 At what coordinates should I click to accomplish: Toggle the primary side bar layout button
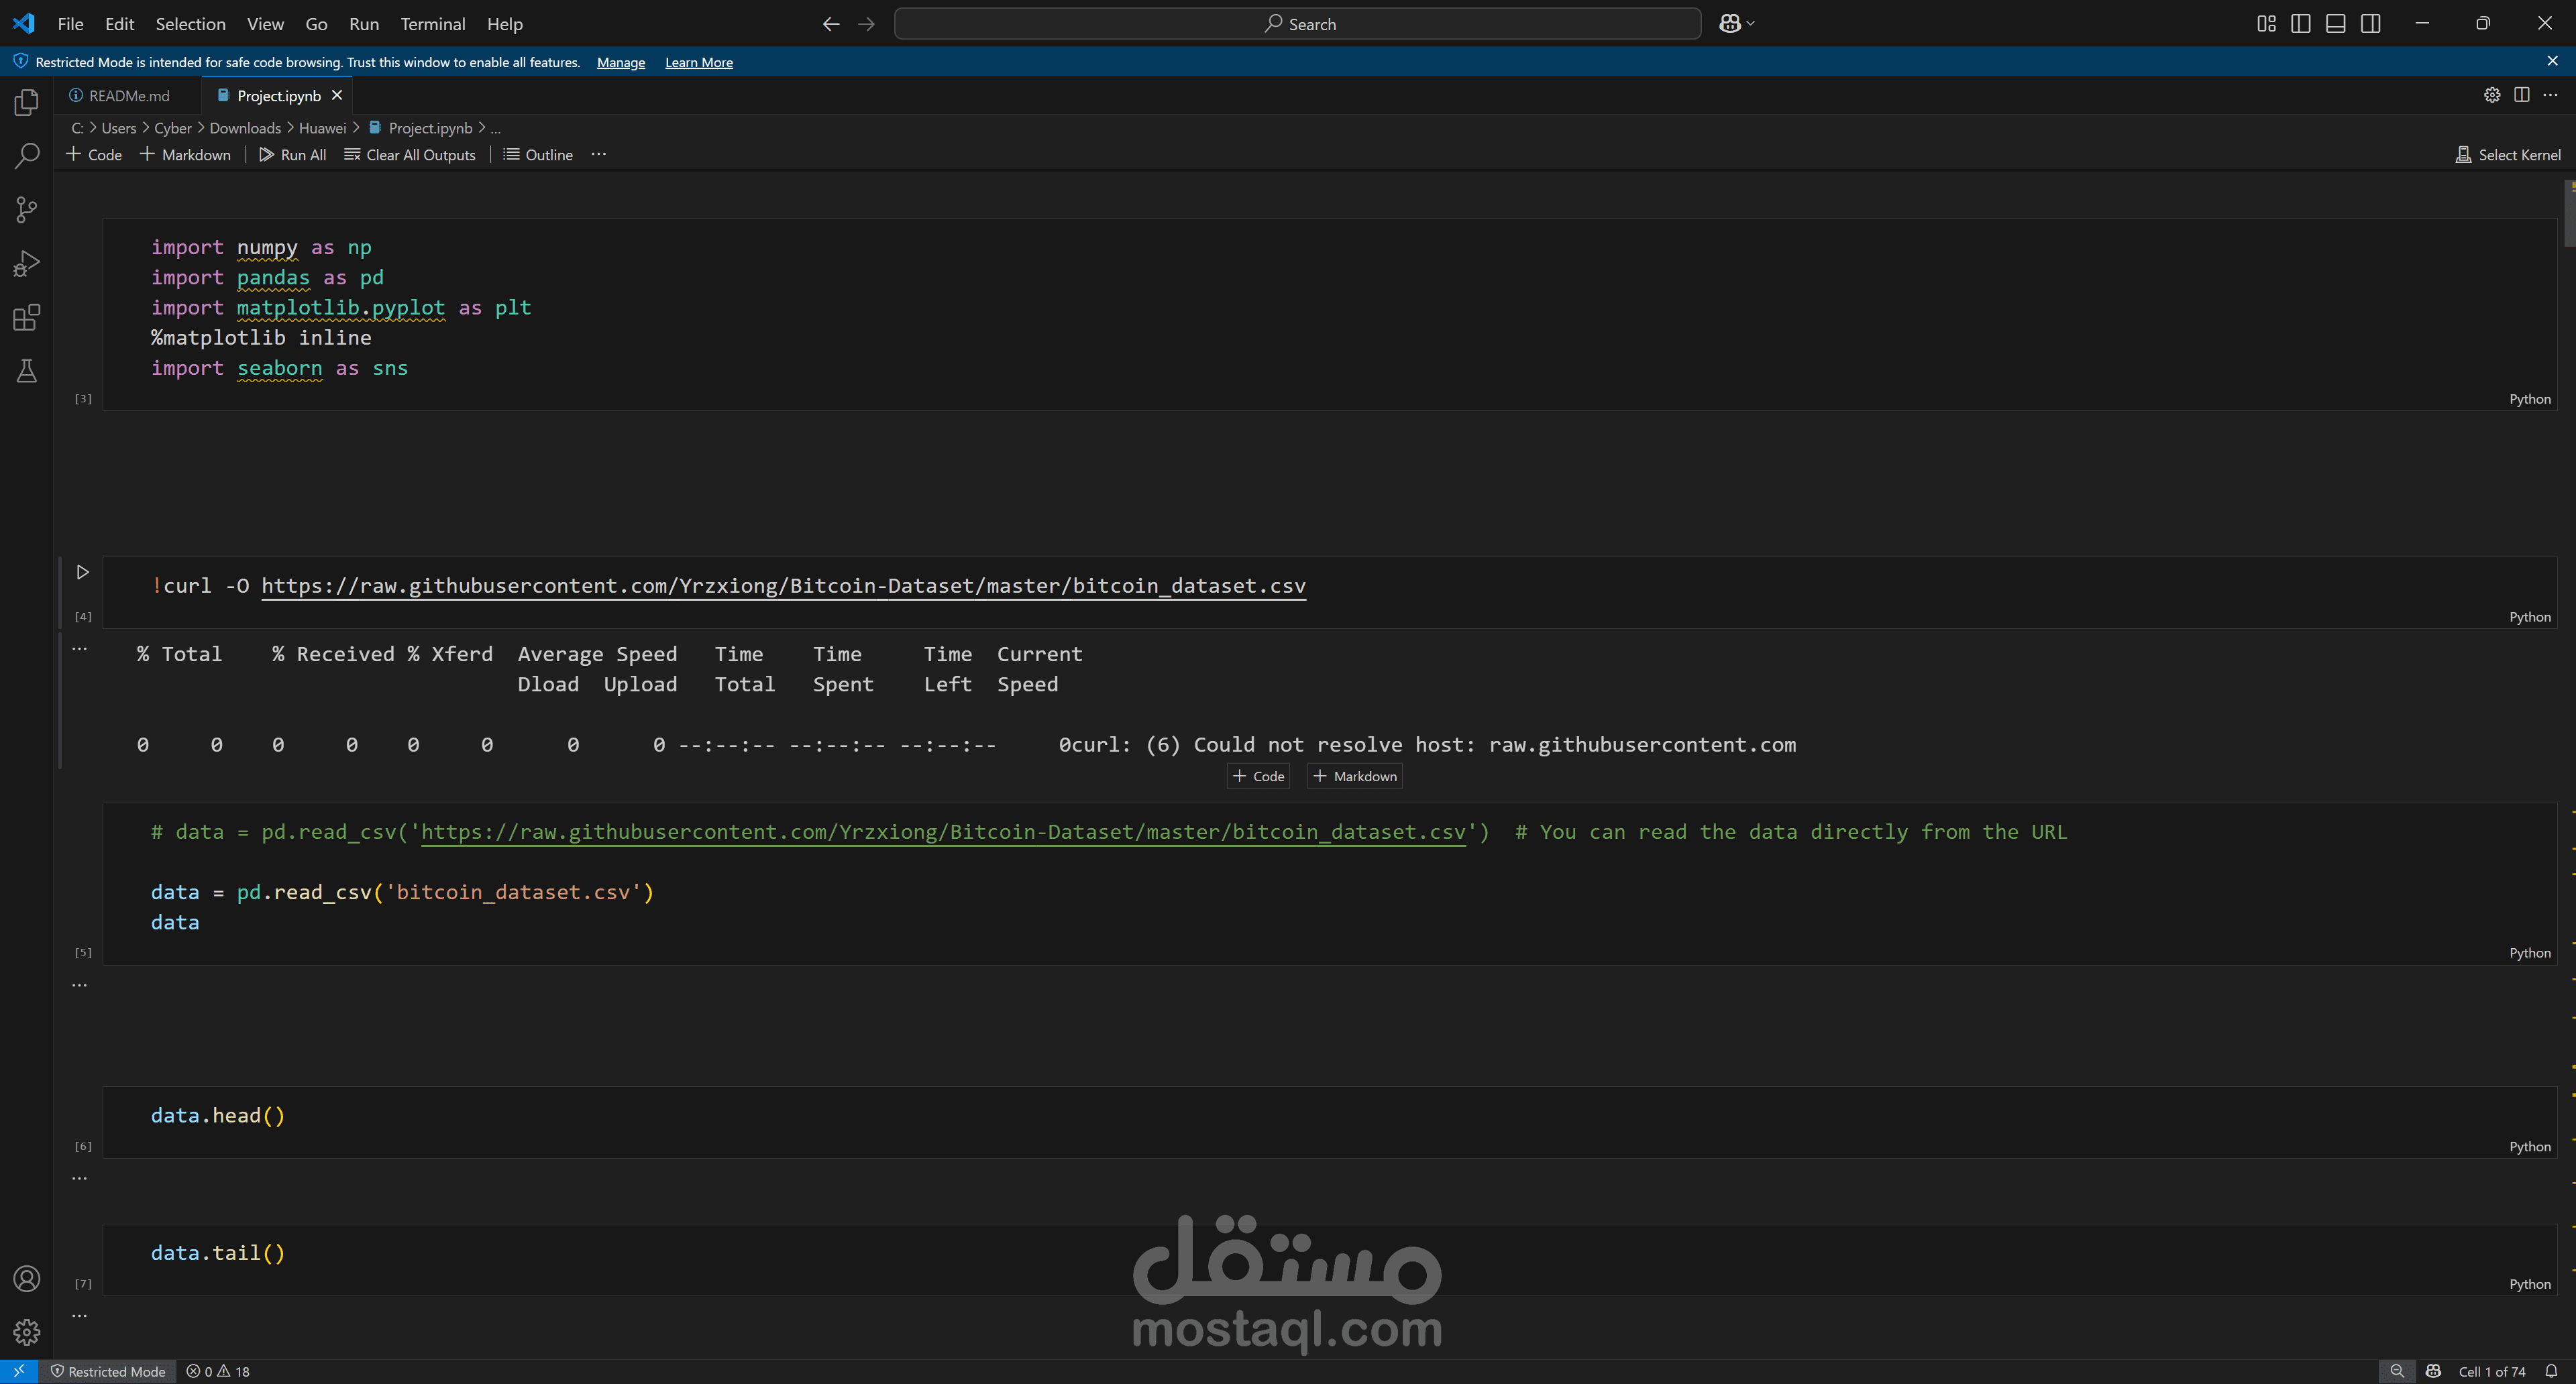pyautogui.click(x=2300, y=24)
